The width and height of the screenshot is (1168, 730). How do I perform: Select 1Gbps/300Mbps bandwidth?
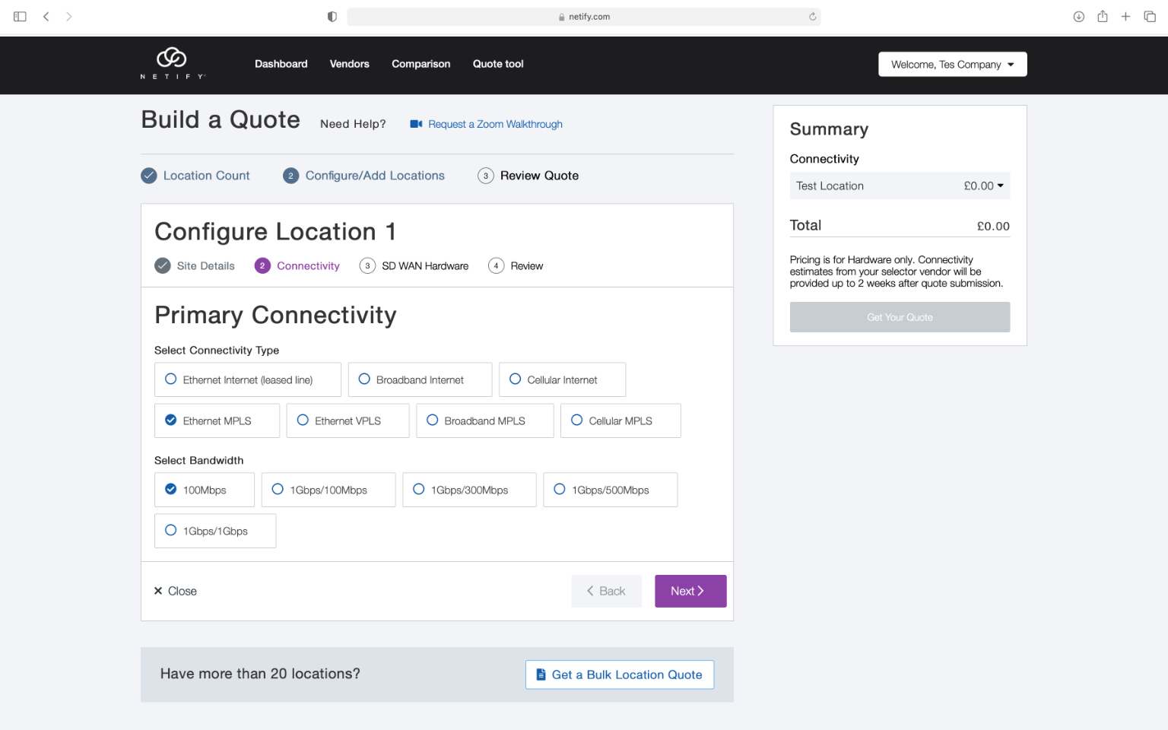469,490
